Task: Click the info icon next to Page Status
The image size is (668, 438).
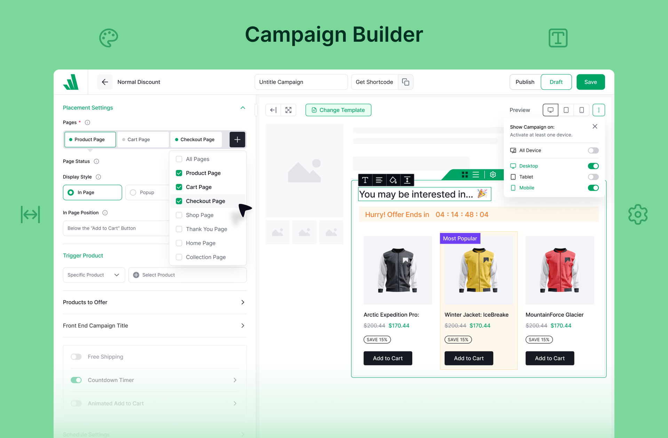Action: [x=97, y=161]
